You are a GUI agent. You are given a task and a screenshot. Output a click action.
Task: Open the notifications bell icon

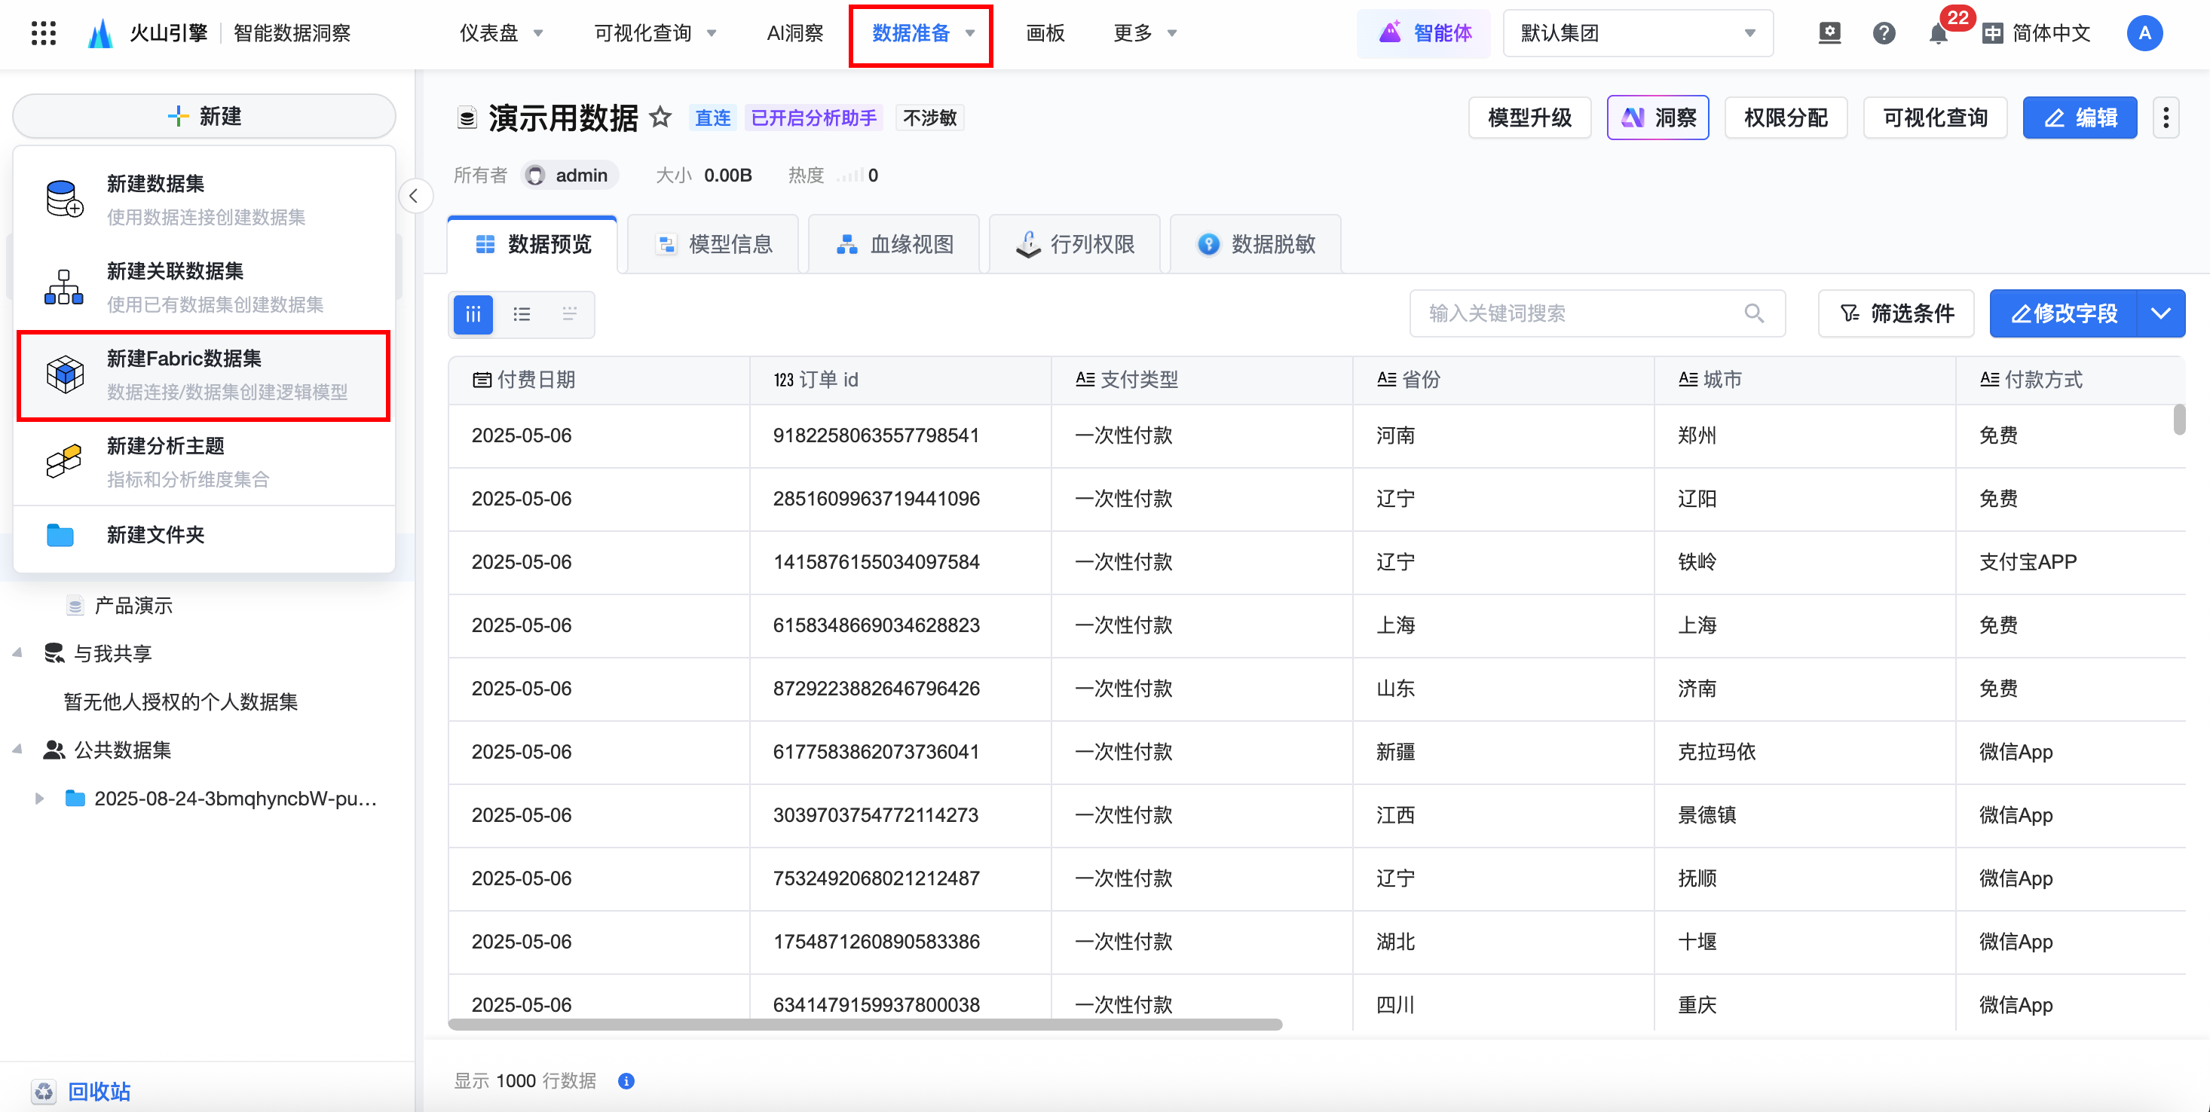click(1937, 35)
